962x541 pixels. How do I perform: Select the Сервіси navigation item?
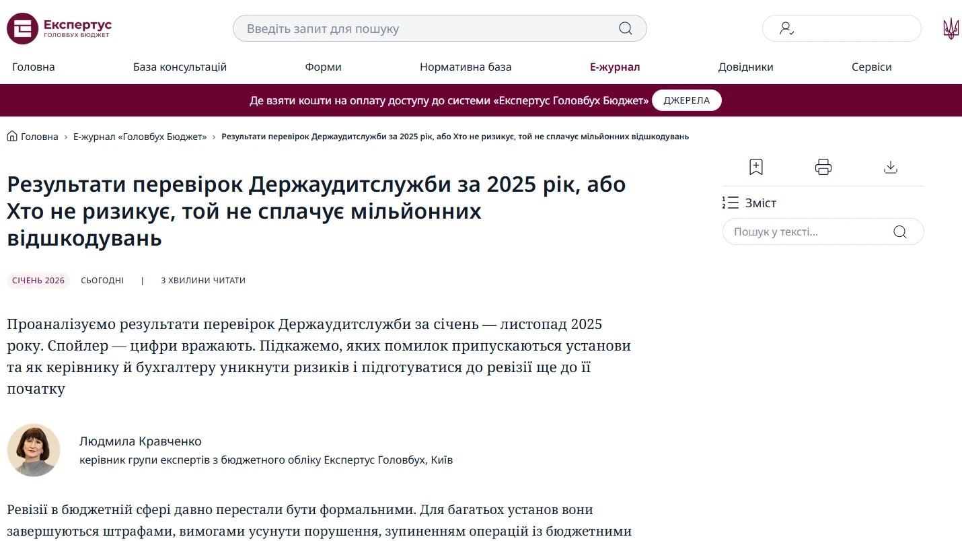(x=871, y=67)
